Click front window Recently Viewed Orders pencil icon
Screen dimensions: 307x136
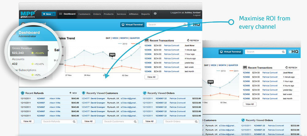pos(145,93)
